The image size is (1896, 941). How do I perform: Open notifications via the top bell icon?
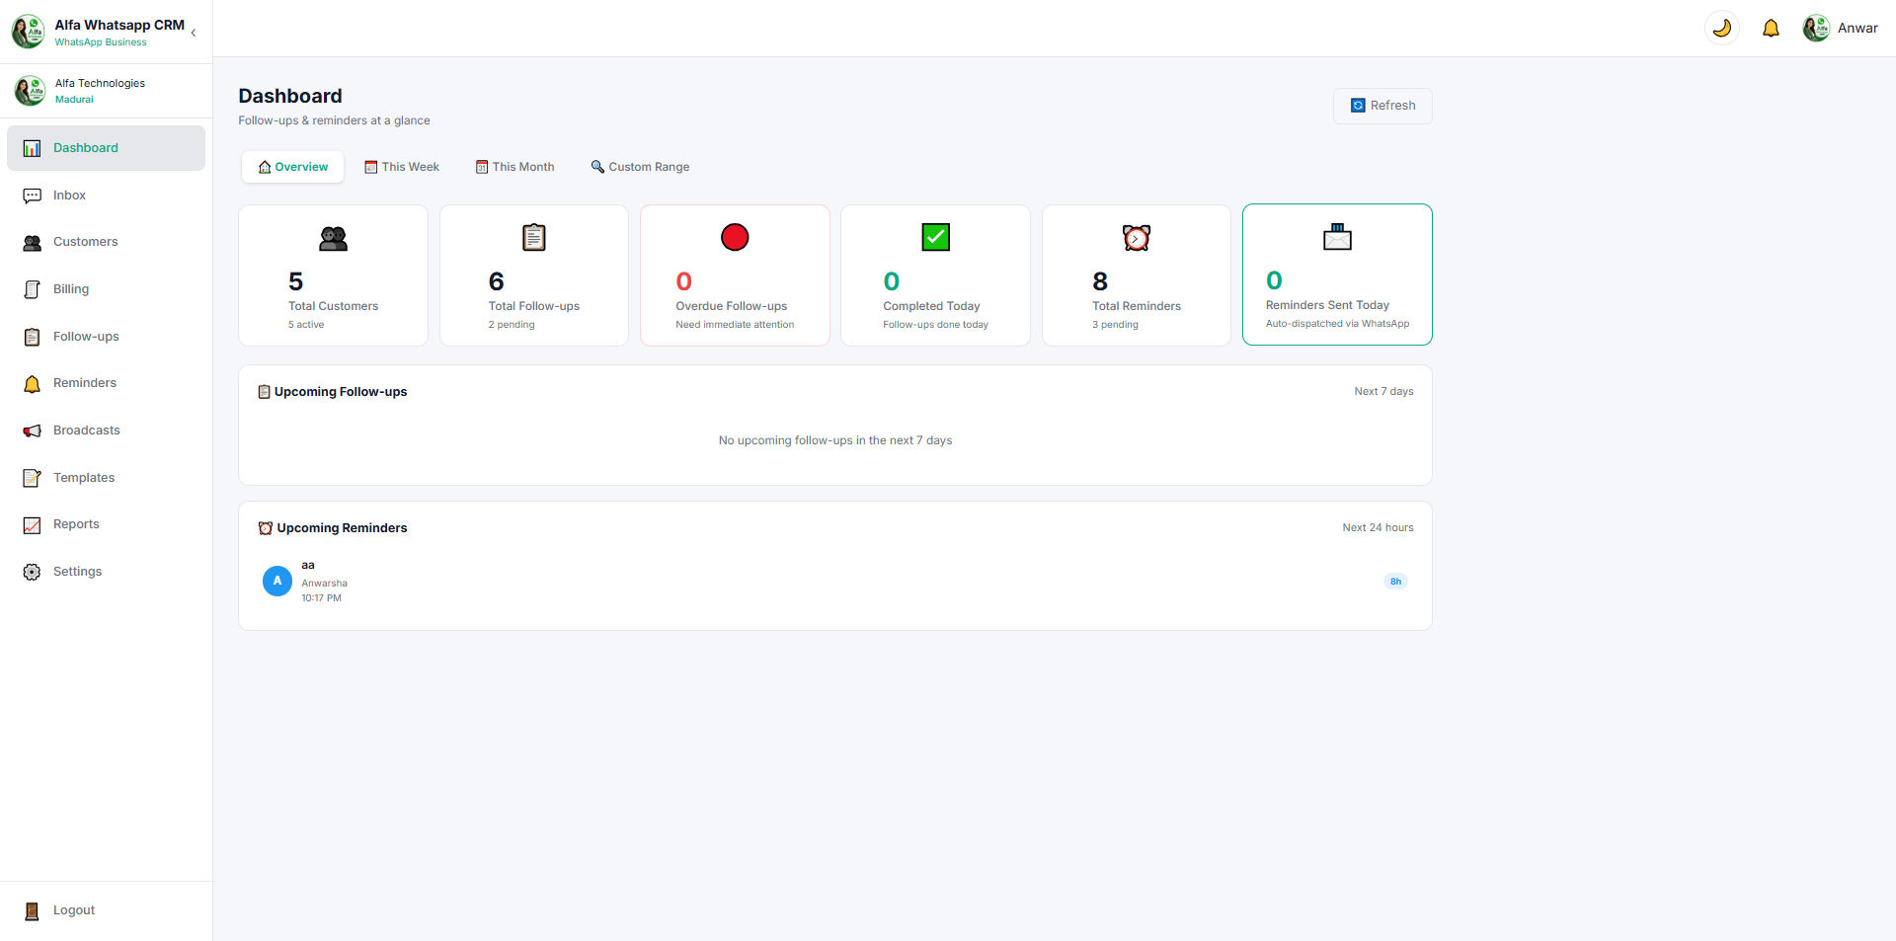(1771, 28)
